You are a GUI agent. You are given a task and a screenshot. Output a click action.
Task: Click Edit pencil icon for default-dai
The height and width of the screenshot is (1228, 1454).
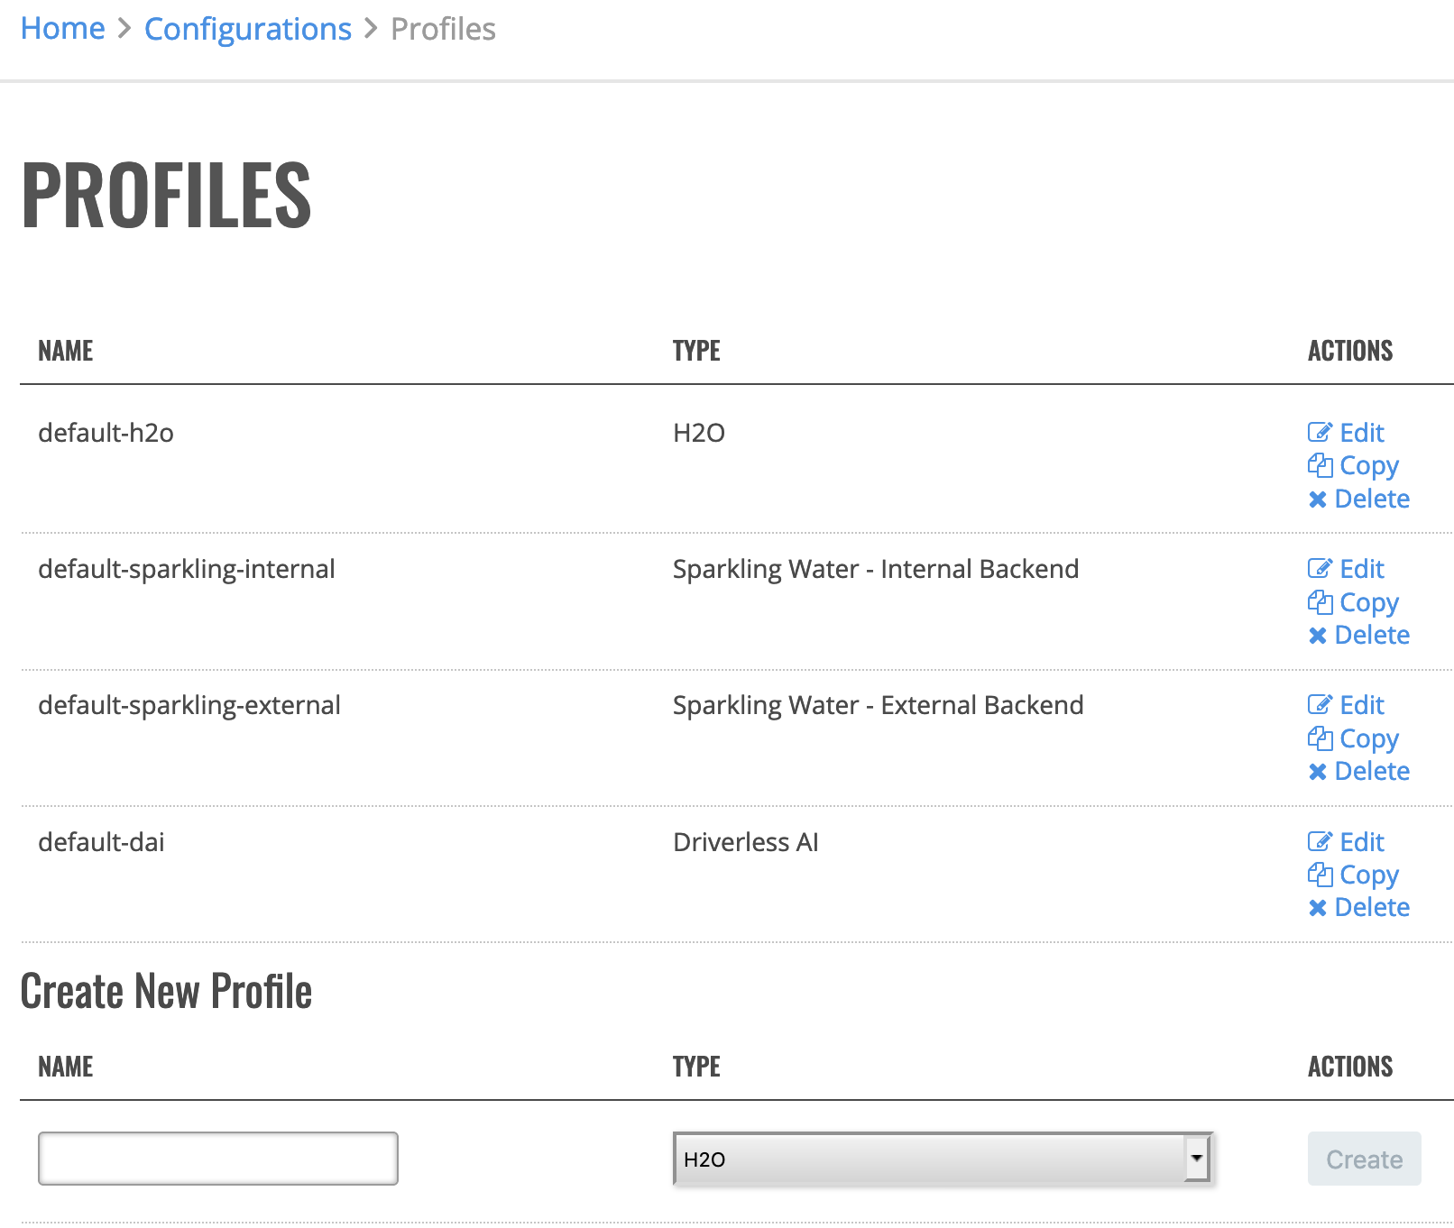pos(1320,842)
